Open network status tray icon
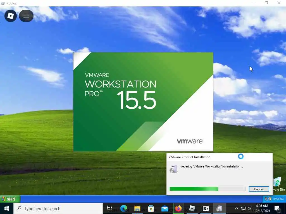The image size is (286, 214). (x=243, y=208)
